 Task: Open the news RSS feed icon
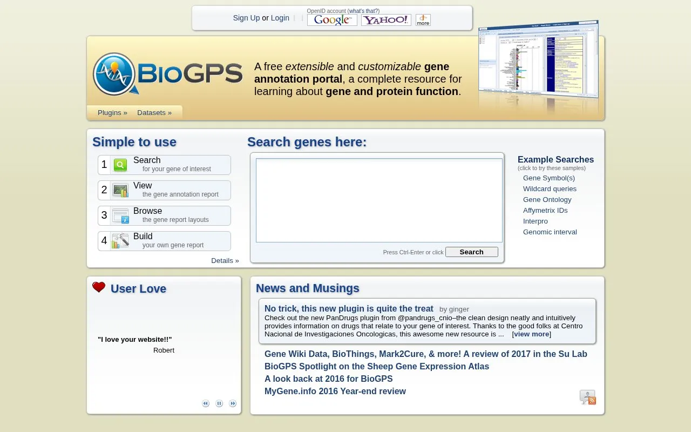(x=587, y=397)
